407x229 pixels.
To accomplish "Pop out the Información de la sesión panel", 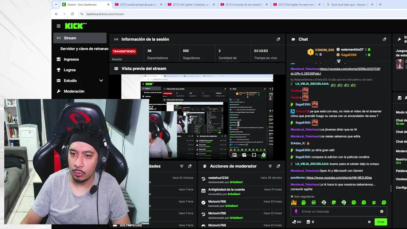I will [278, 39].
